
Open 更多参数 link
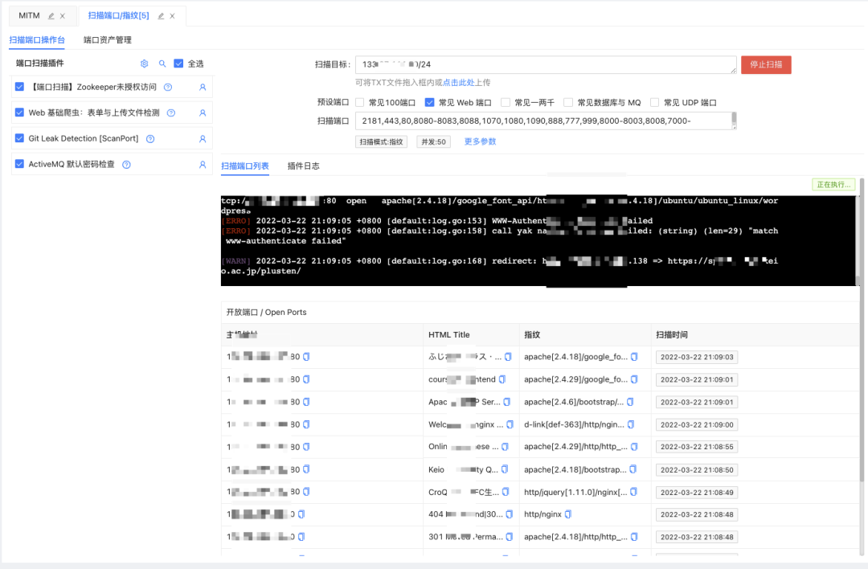pos(480,141)
